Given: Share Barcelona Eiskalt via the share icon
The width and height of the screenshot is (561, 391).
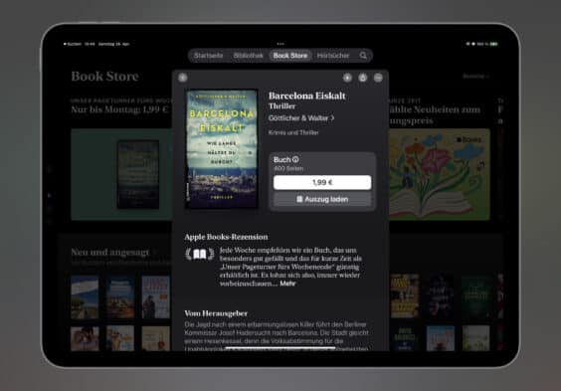Looking at the screenshot, I should point(362,78).
